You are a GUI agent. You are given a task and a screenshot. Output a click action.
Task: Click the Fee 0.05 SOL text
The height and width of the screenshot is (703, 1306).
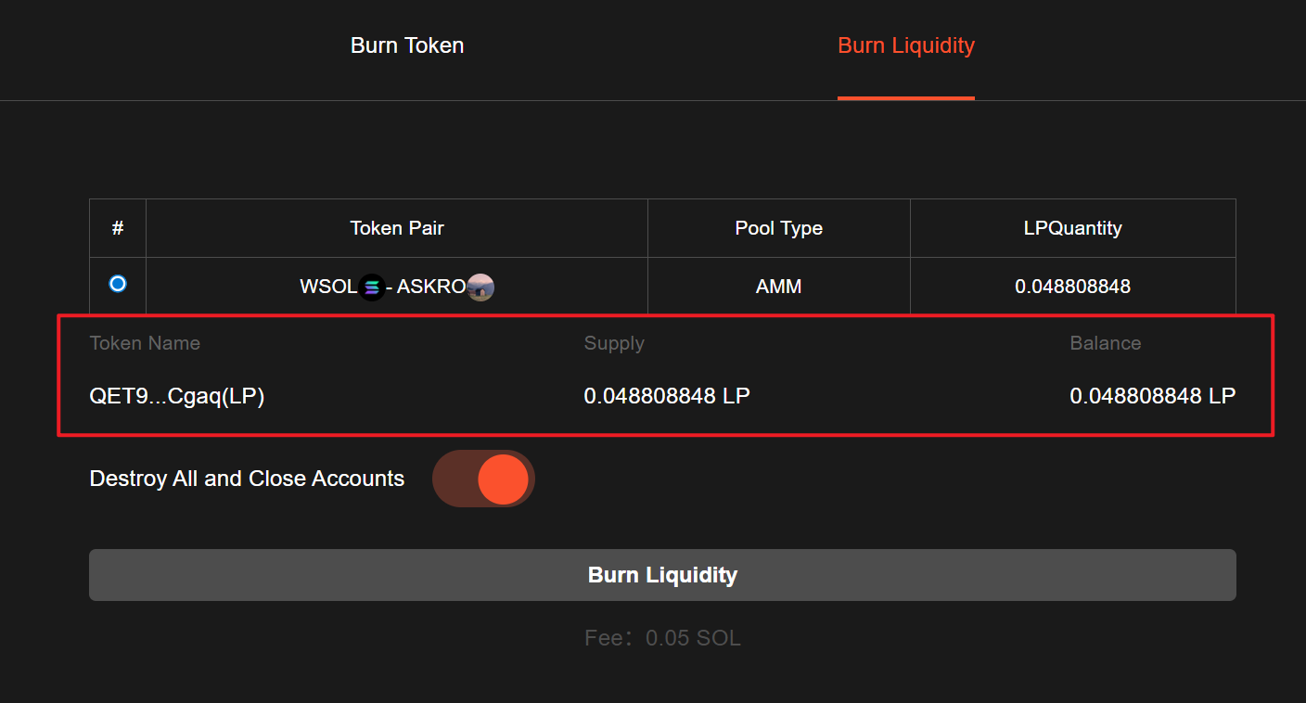pyautogui.click(x=662, y=638)
